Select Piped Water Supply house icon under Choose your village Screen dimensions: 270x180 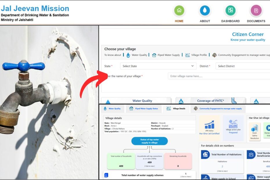[x=154, y=55]
